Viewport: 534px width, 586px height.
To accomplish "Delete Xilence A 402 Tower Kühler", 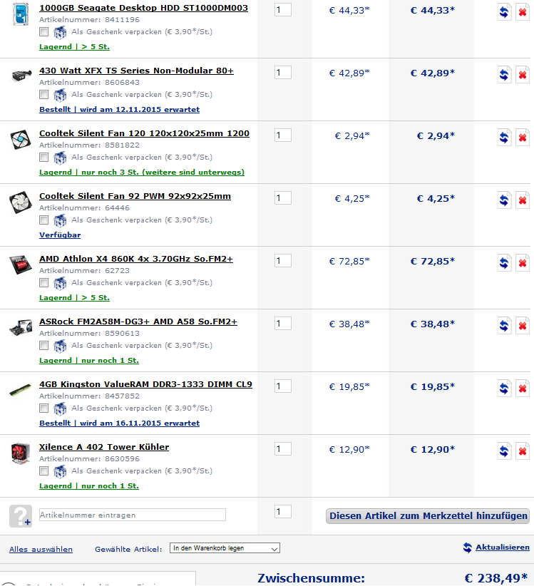I will tap(523, 451).
